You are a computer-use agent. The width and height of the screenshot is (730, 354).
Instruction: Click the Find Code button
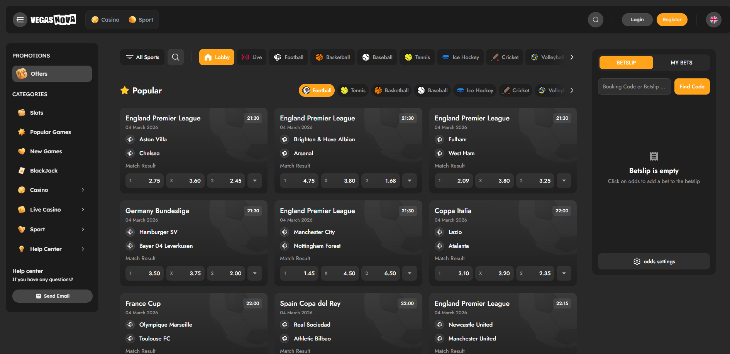click(x=692, y=86)
